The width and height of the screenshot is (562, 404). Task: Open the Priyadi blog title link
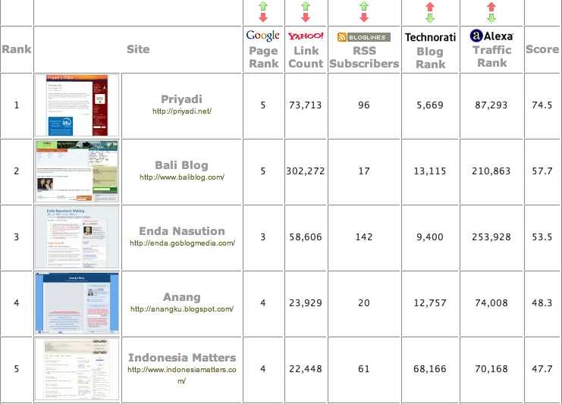[x=182, y=99]
